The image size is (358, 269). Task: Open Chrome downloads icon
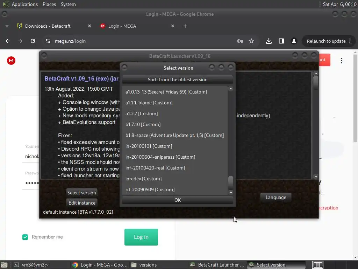coord(269,41)
